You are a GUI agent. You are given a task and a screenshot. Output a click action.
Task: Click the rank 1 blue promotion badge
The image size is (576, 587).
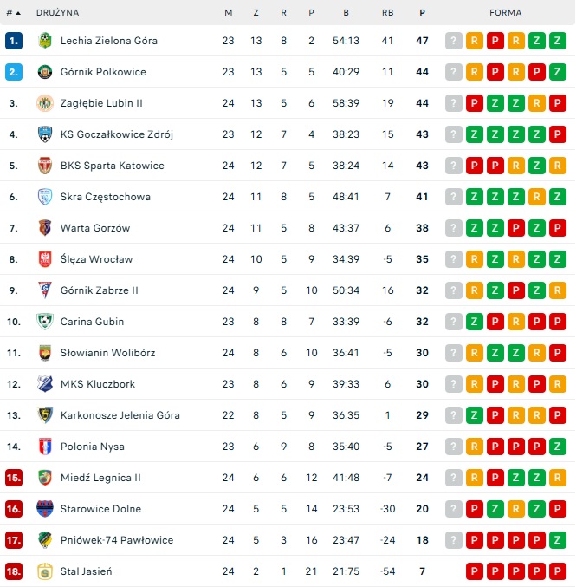coord(13,41)
